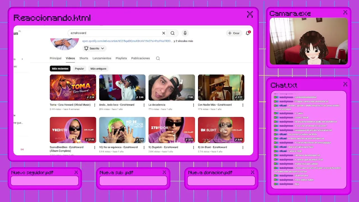Open options menu for Un Blunt video

pos(243,147)
